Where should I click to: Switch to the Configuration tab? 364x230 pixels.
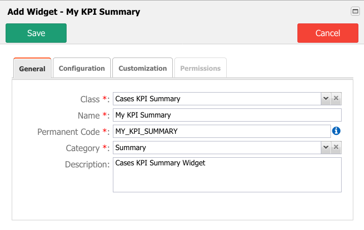click(x=82, y=68)
